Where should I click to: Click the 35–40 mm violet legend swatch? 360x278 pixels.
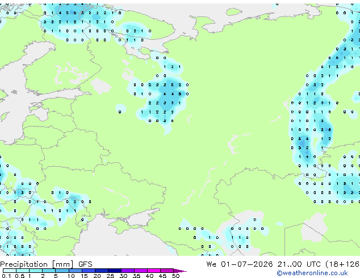[x=141, y=271]
